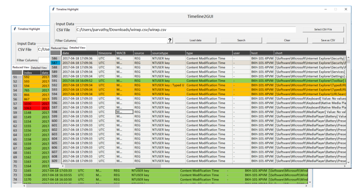
Task: Select row header 587
Action: pyautogui.click(x=55, y=63)
